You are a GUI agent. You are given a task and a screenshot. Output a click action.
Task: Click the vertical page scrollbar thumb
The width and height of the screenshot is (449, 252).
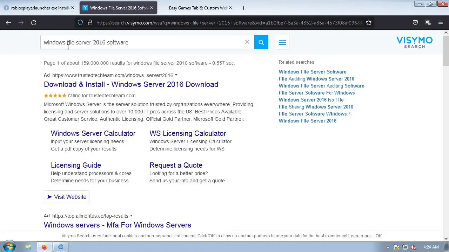[446, 51]
